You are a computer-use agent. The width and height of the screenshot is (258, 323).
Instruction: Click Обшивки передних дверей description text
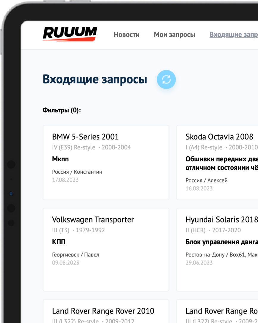222,163
